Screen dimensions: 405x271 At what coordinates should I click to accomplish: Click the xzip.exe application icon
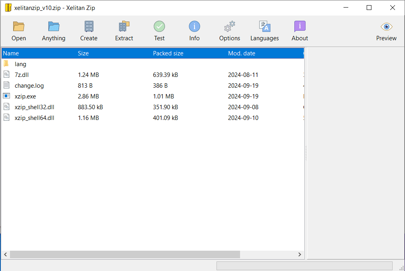click(6, 96)
